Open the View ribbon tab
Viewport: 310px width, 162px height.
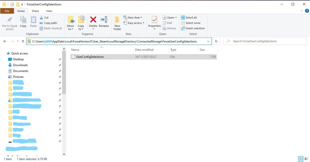pos(49,11)
